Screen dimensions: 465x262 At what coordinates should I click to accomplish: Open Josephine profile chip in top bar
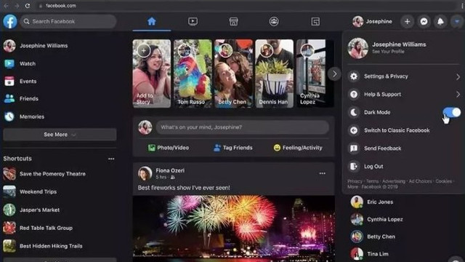click(373, 21)
